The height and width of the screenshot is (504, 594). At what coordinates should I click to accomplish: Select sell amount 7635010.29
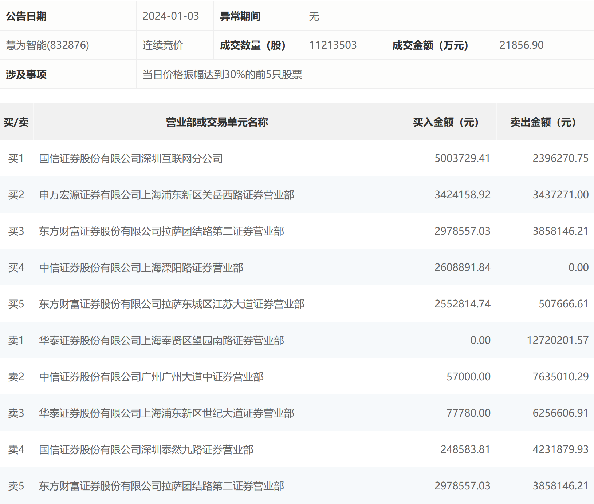click(560, 377)
